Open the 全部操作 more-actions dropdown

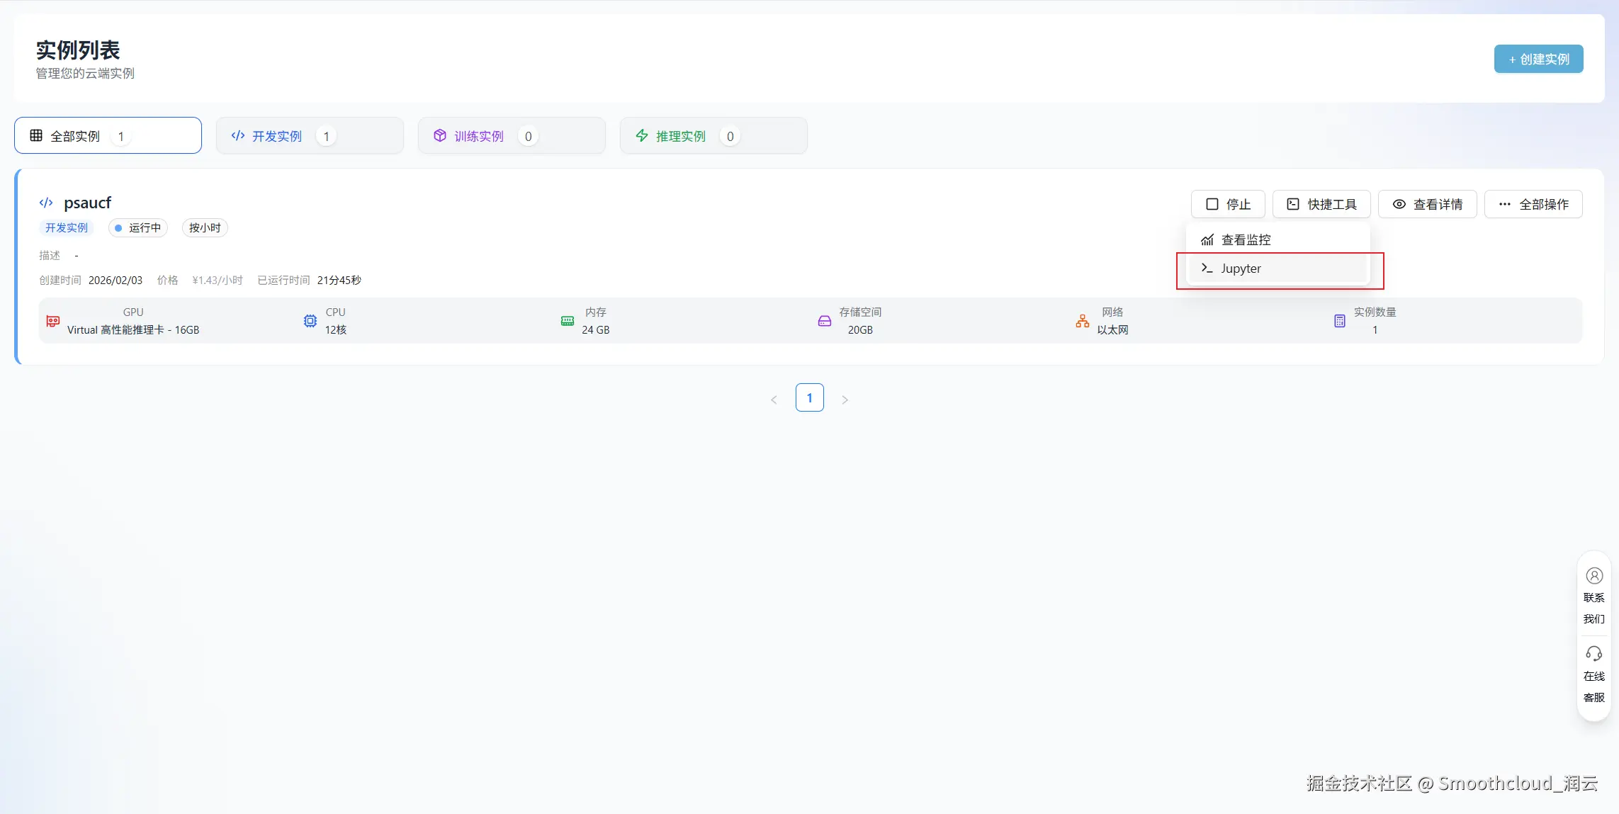pyautogui.click(x=1533, y=204)
